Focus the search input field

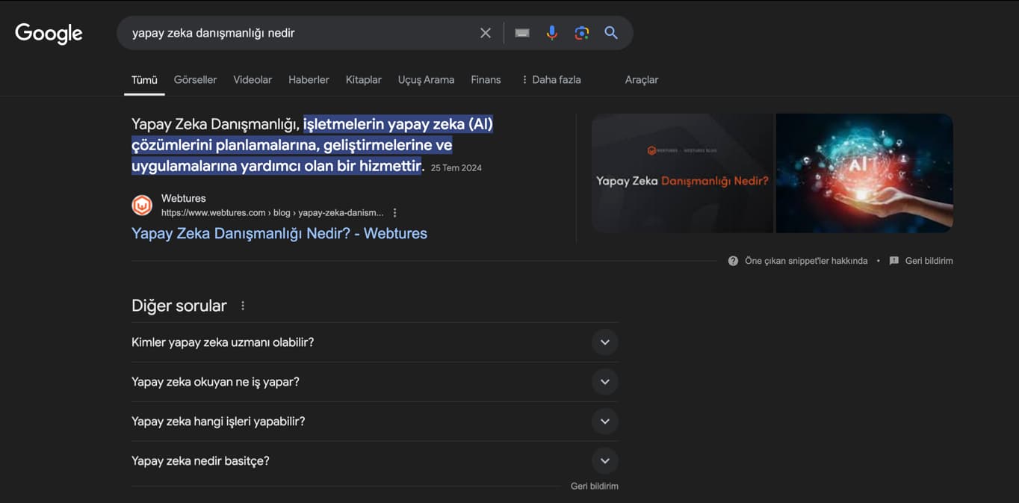[299, 33]
